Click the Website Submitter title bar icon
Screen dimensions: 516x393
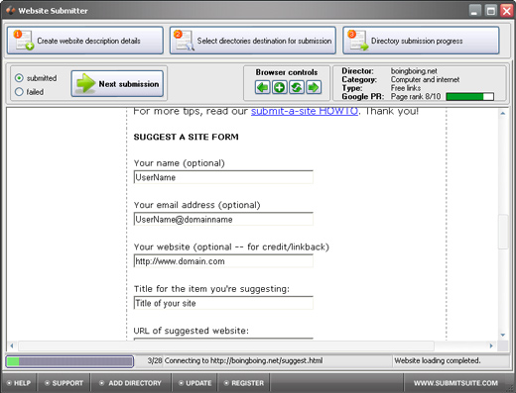11,11
